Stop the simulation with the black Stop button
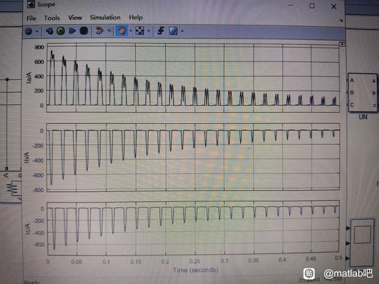379x284 pixels. [x=84, y=31]
